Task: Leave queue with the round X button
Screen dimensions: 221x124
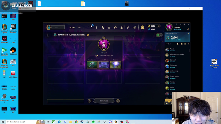Action: point(89,101)
